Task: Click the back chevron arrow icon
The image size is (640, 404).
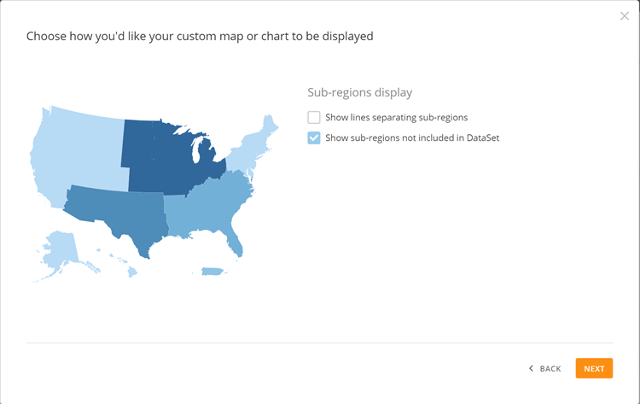Action: (x=531, y=368)
